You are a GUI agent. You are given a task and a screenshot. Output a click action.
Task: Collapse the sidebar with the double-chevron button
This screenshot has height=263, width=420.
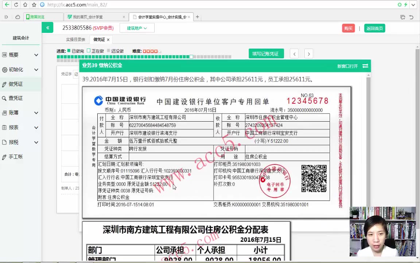coord(48,28)
